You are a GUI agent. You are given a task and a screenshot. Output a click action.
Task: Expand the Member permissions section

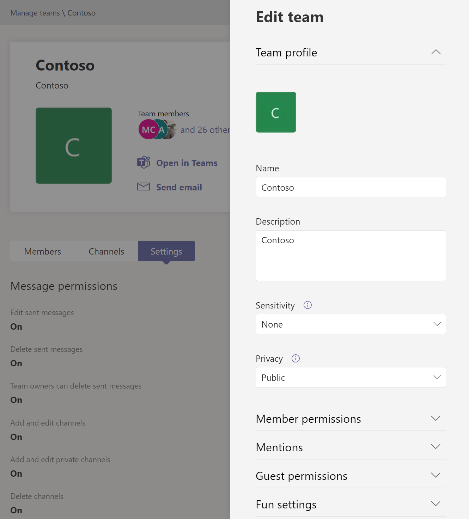click(x=351, y=419)
